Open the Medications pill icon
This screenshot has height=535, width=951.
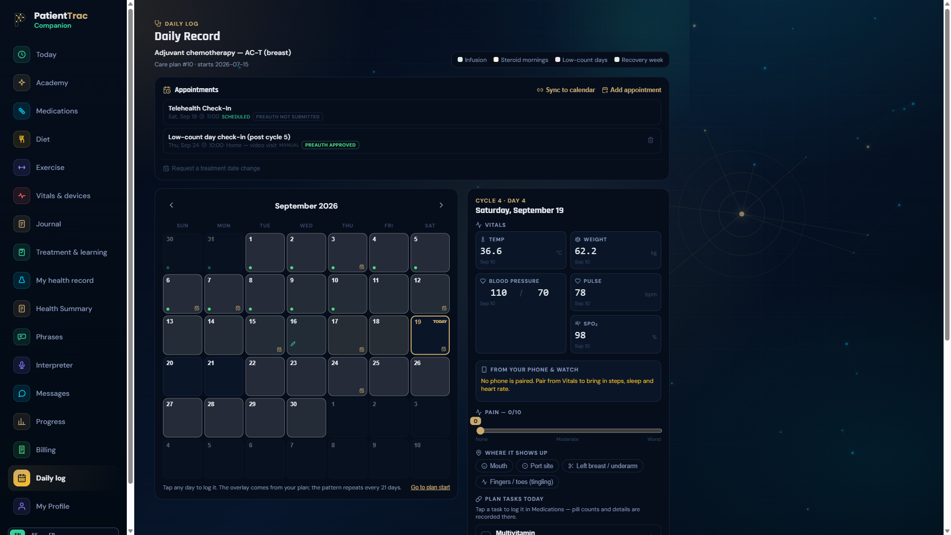pos(22,111)
